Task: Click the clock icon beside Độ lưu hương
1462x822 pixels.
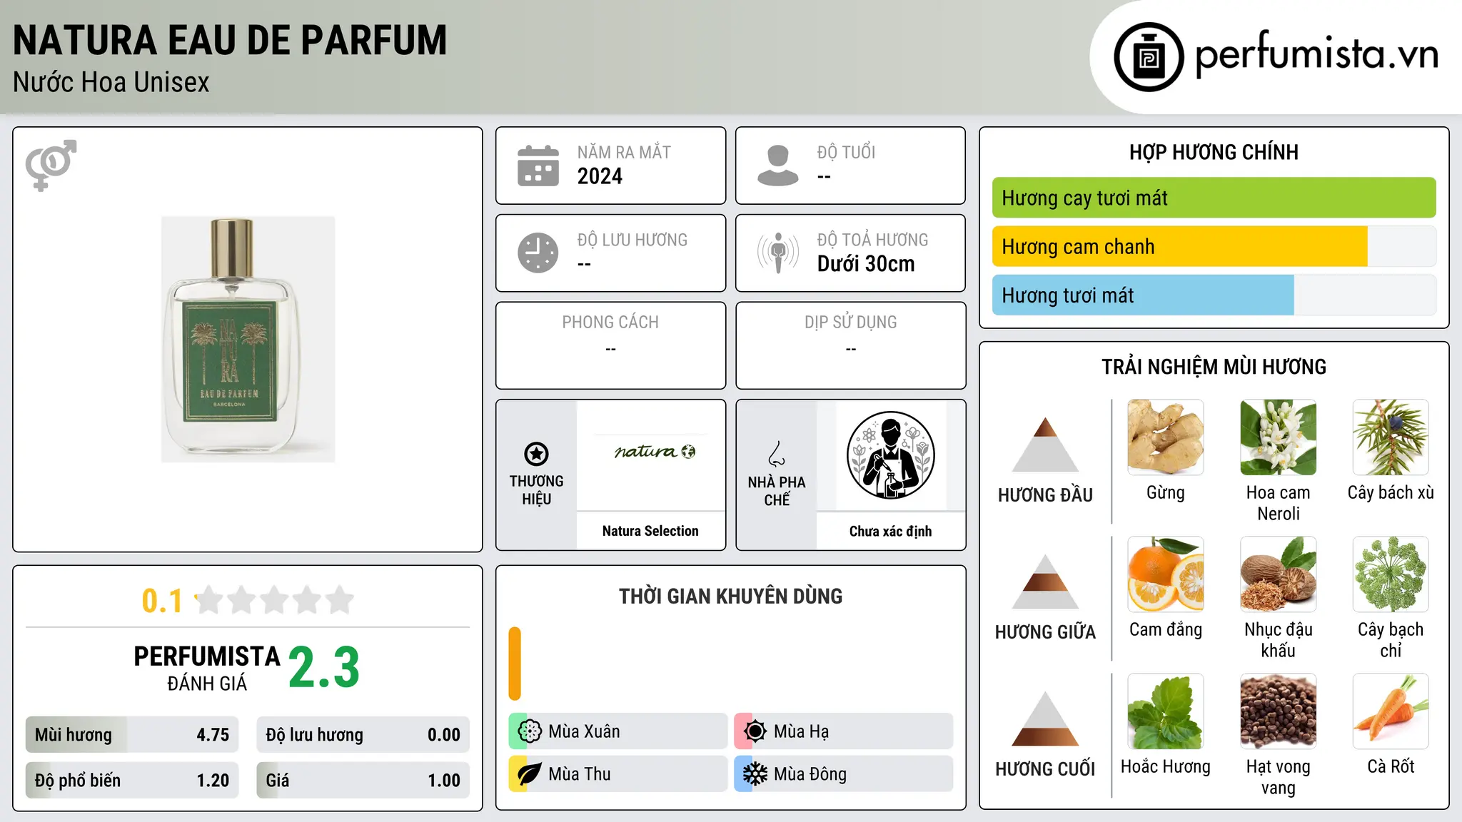Action: (x=538, y=253)
